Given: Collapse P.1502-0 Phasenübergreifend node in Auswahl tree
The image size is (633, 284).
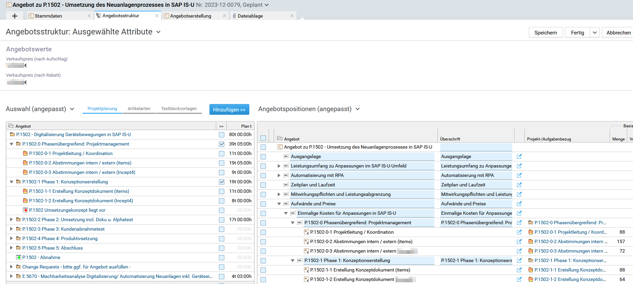Looking at the screenshot, I should tap(12, 144).
